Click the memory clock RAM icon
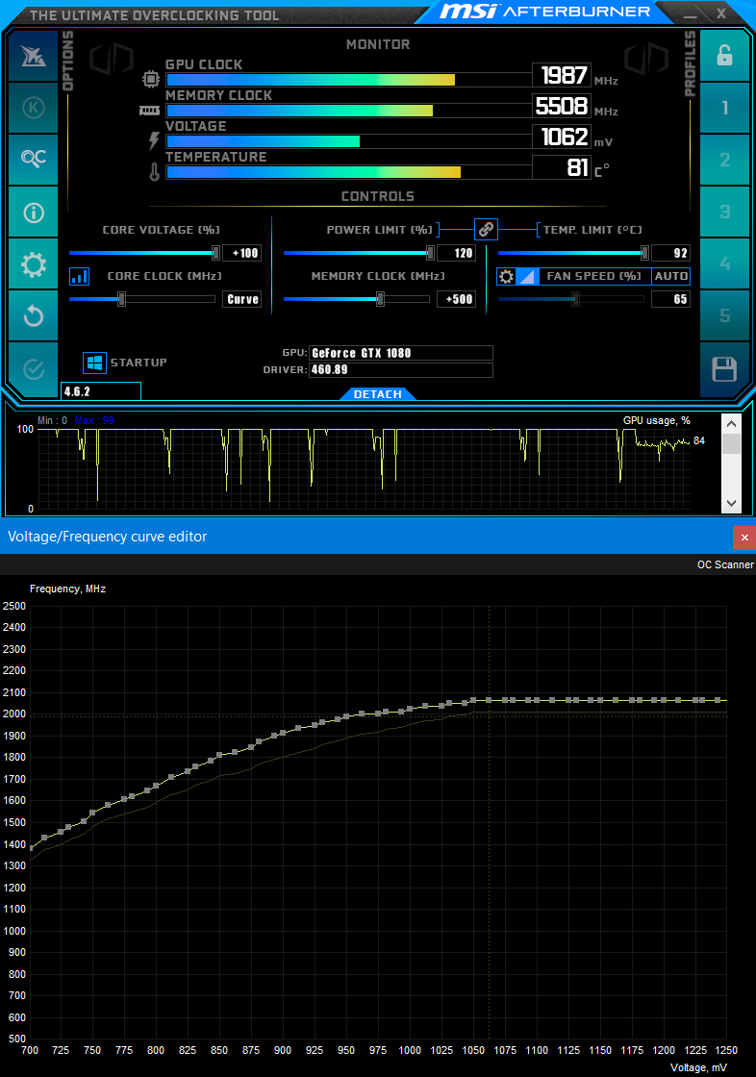Screen dimensions: 756x1077 (x=150, y=110)
